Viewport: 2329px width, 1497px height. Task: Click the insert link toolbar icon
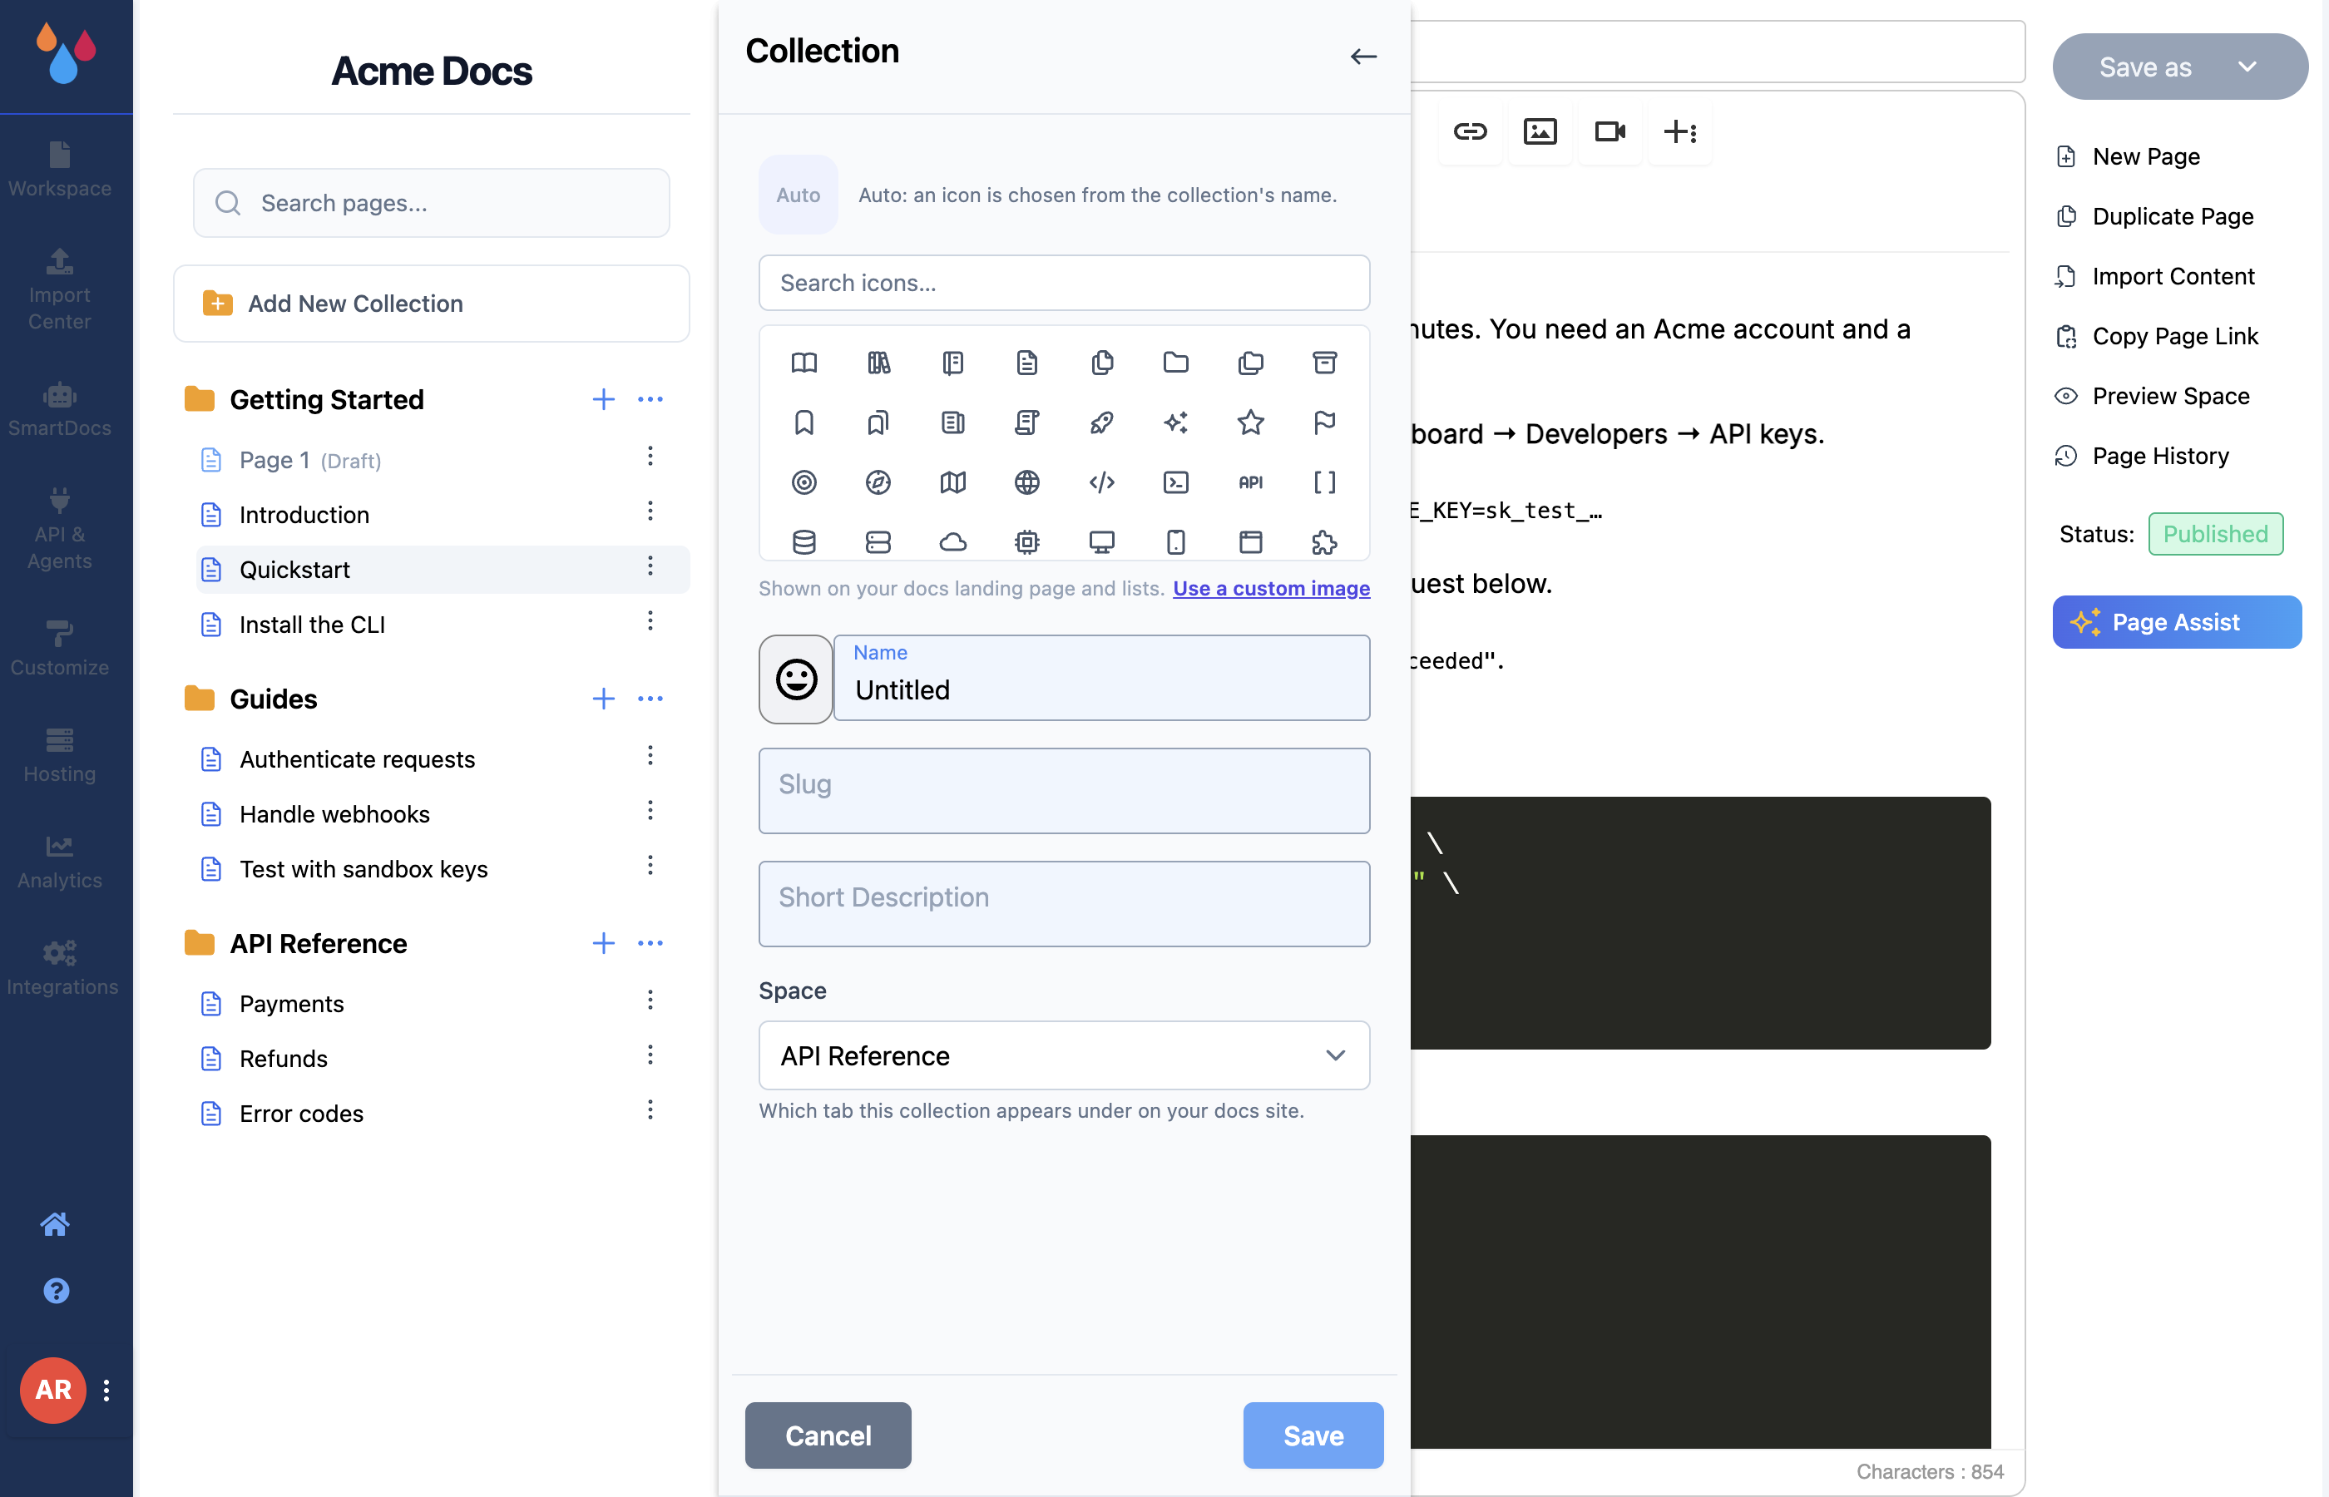pyautogui.click(x=1470, y=131)
